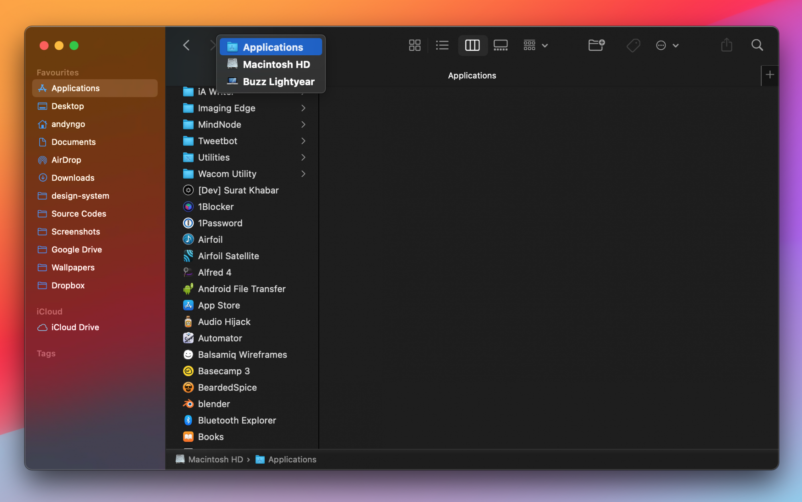Select the Basecamp 3 icon

[188, 371]
